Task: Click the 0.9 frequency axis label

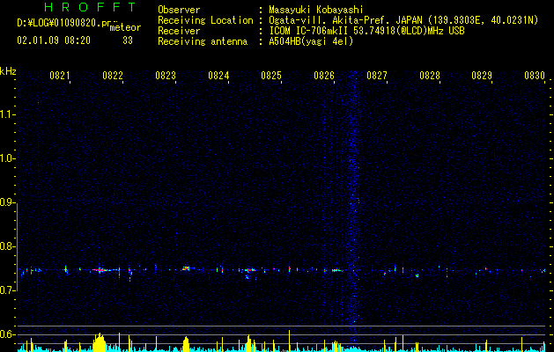Action: pyautogui.click(x=5, y=202)
